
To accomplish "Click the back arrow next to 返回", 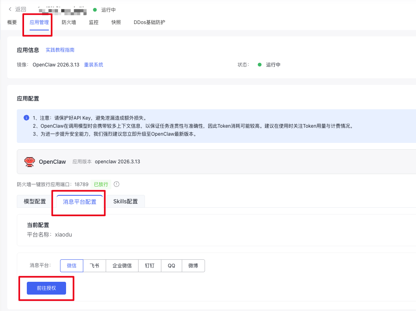I will 10,9.
